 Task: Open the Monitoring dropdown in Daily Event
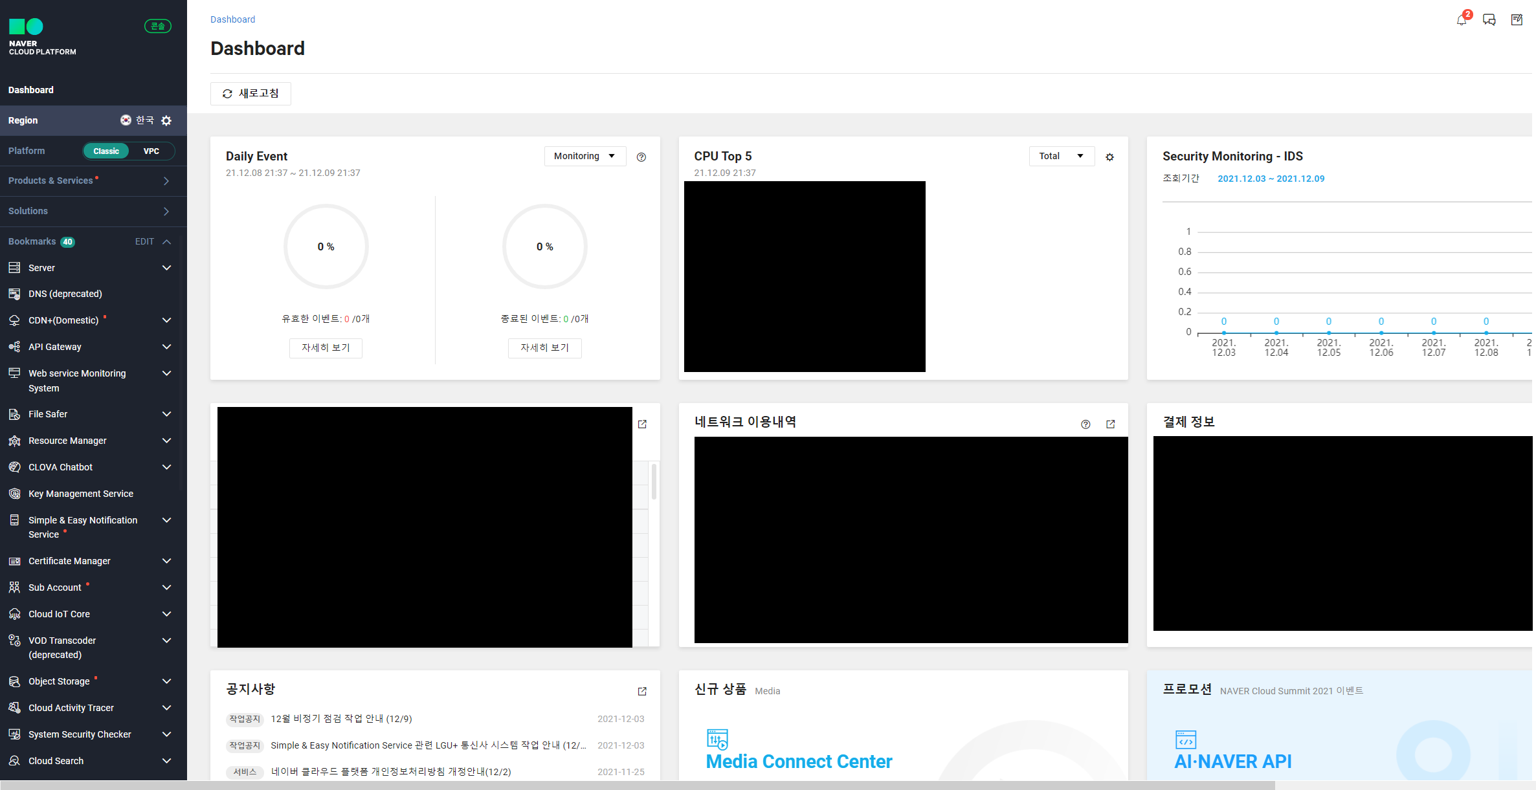coord(584,156)
